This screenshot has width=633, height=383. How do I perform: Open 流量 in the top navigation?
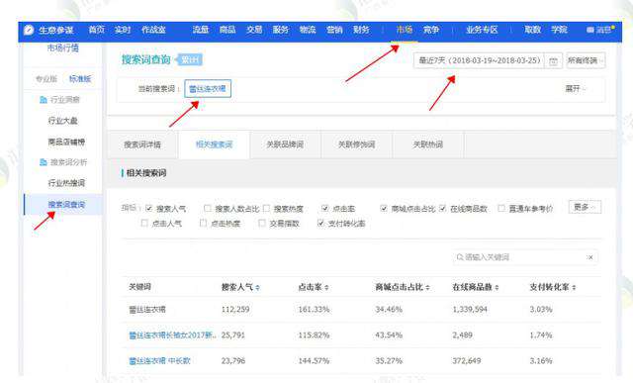(x=200, y=30)
